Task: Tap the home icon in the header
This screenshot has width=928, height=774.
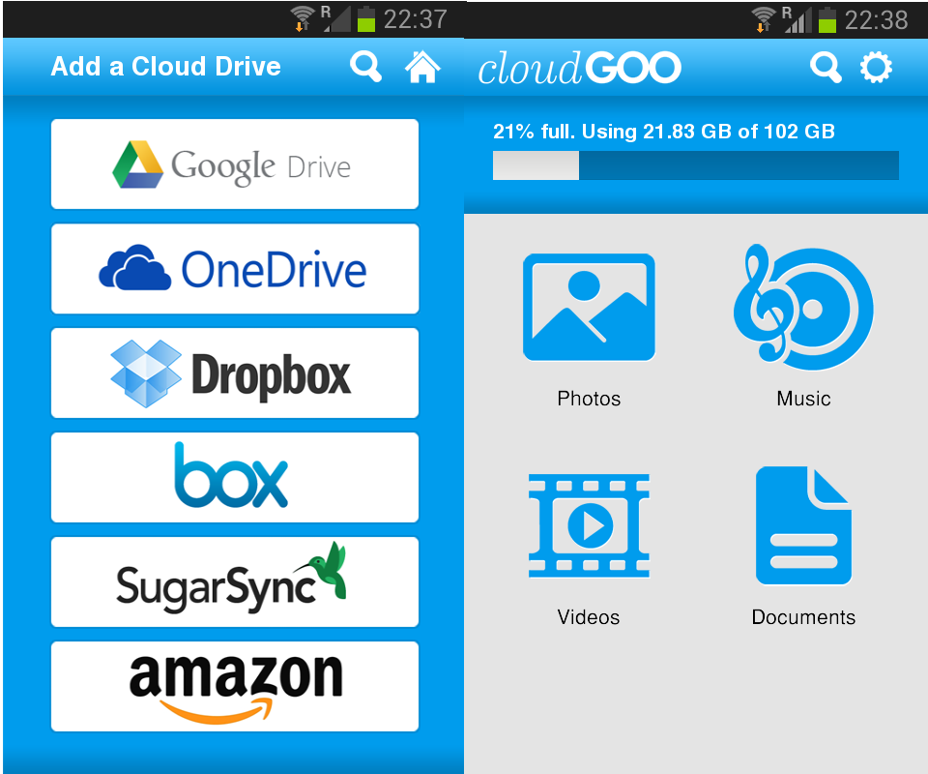Action: (x=422, y=67)
